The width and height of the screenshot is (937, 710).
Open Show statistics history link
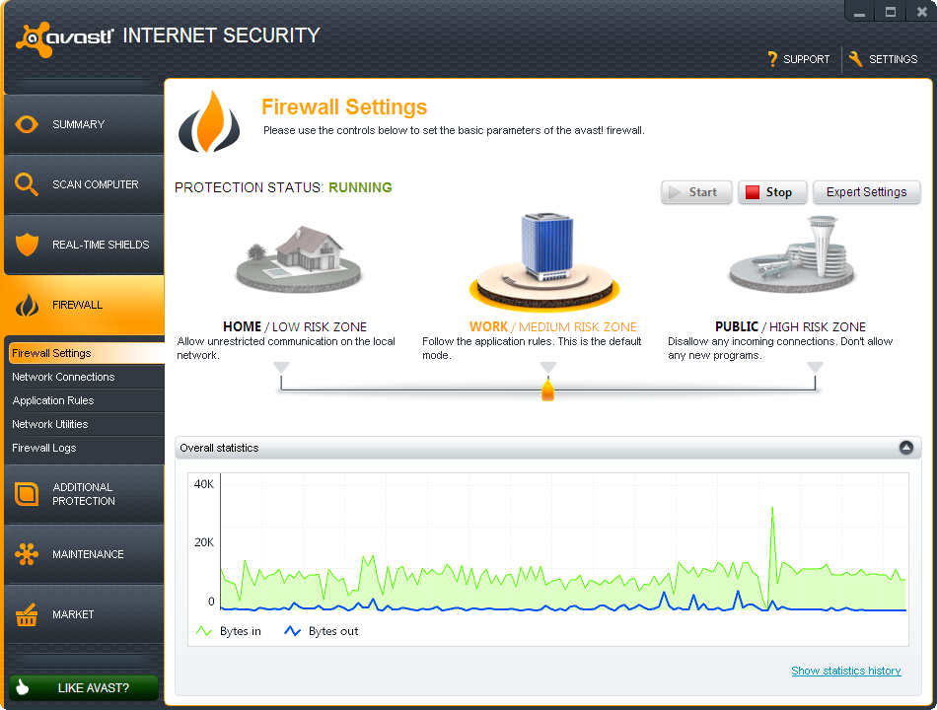(845, 671)
